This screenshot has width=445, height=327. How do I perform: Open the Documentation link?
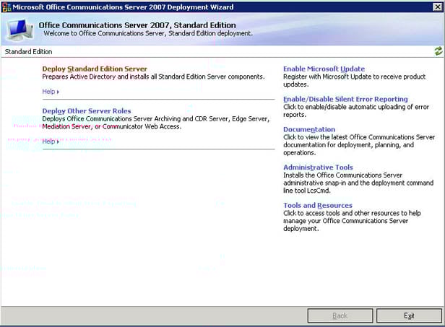[x=309, y=129]
